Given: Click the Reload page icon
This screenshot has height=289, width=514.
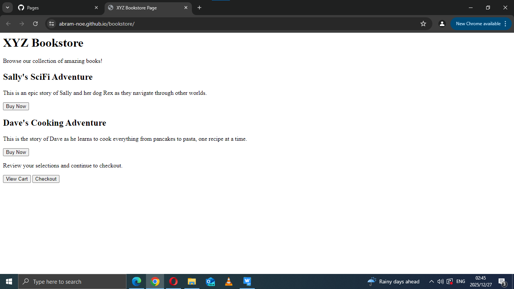Looking at the screenshot, I should (x=35, y=24).
